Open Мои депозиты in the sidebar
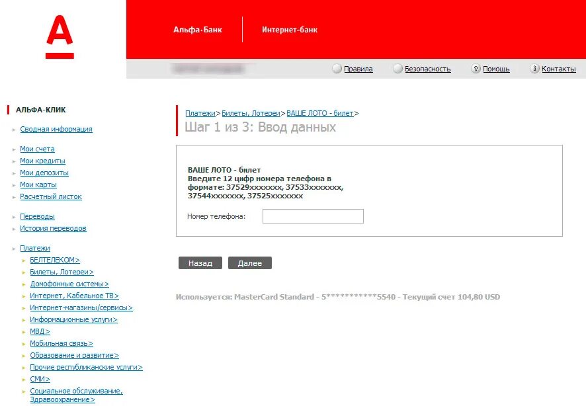Image resolution: width=586 pixels, height=406 pixels. pyautogui.click(x=44, y=173)
